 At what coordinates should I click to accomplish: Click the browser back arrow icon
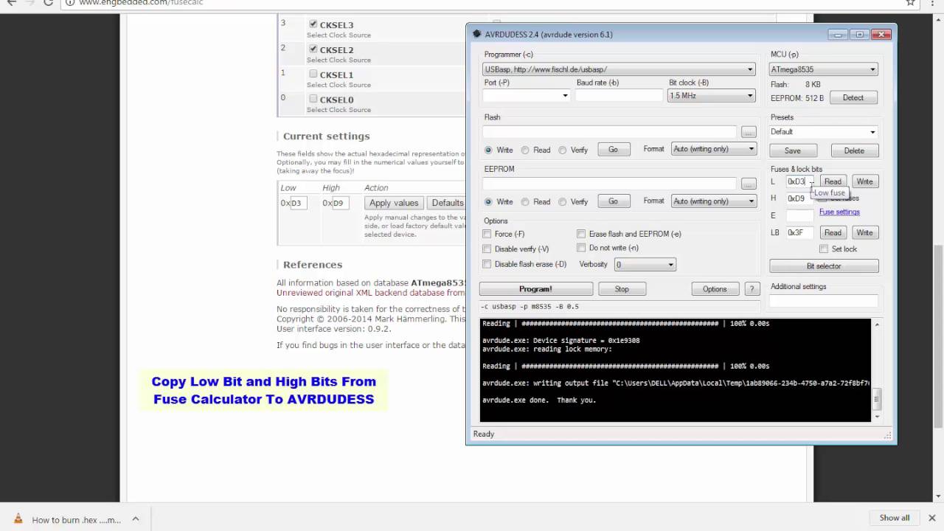point(12,3)
